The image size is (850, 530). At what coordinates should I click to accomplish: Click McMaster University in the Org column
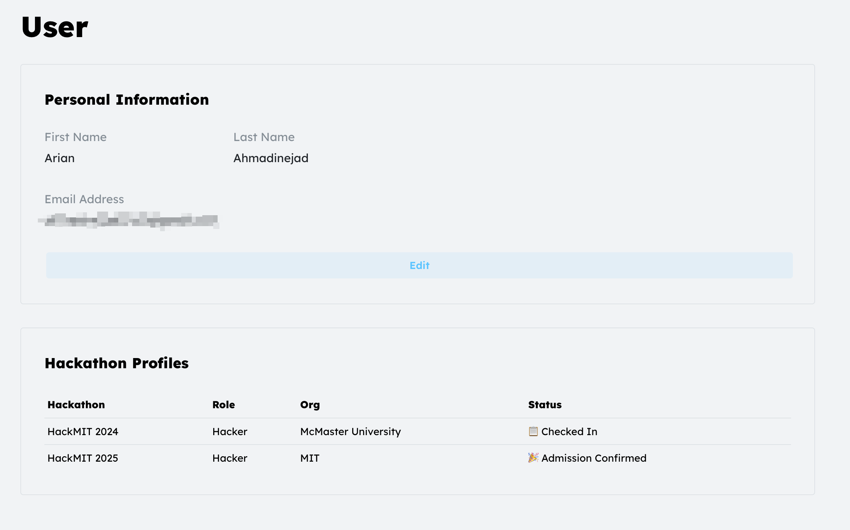350,431
